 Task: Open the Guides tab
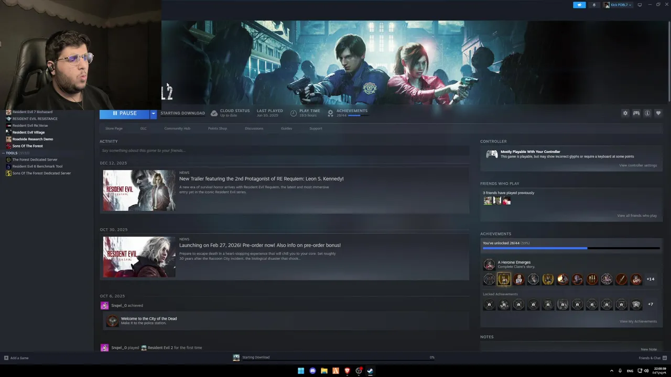click(286, 128)
